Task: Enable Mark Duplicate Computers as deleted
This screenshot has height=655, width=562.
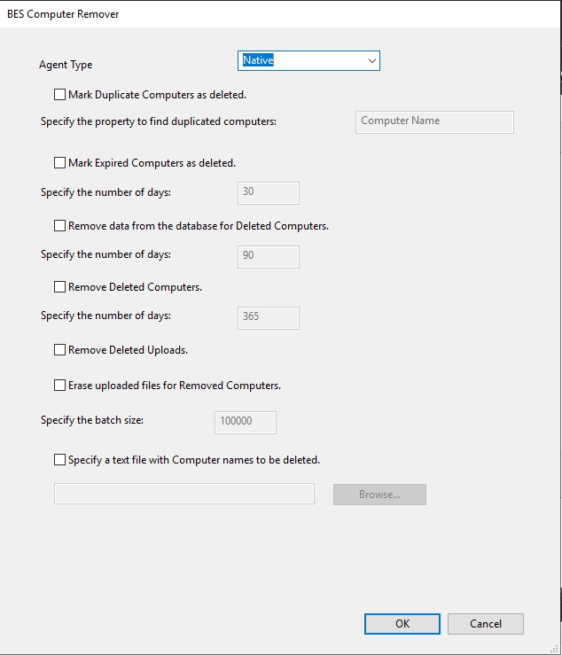Action: (60, 94)
